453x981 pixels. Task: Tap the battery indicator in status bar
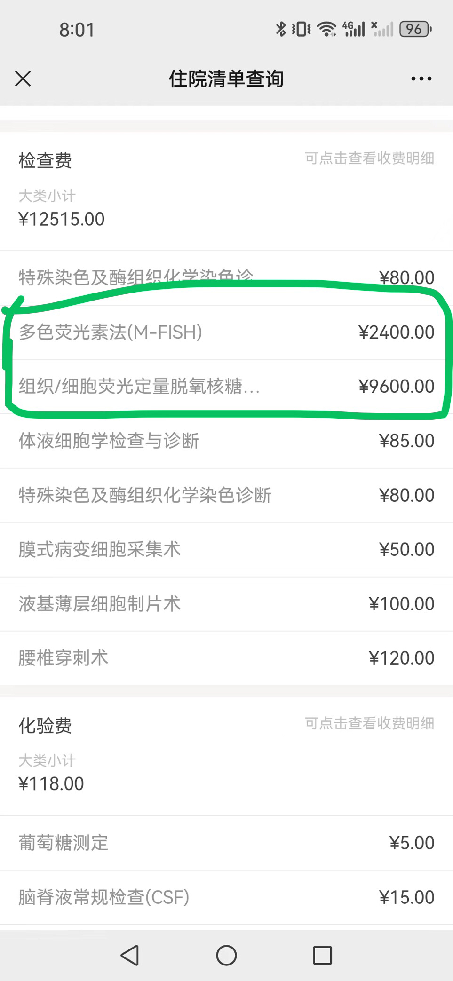tap(415, 29)
